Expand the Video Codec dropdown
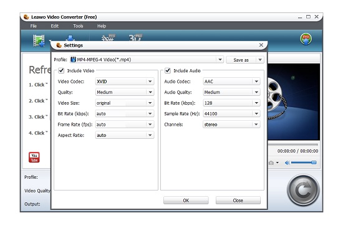 (150, 82)
